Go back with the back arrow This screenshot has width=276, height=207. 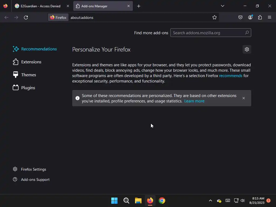[6, 18]
